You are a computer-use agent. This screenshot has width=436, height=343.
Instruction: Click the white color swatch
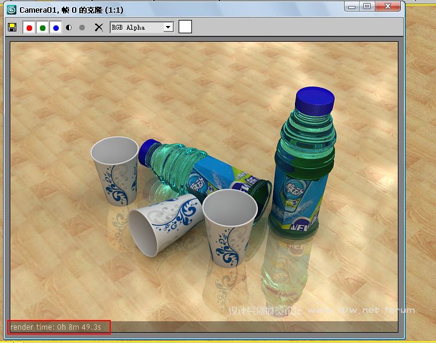tap(185, 27)
